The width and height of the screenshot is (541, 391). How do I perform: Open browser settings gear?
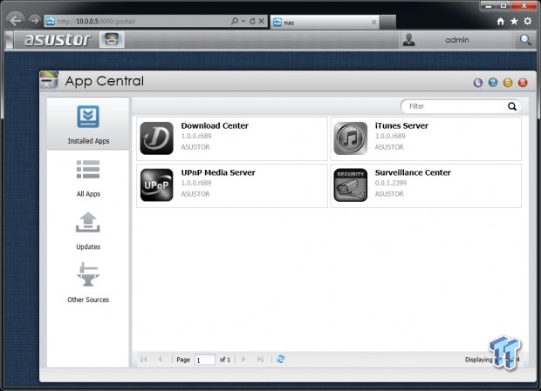(x=528, y=22)
